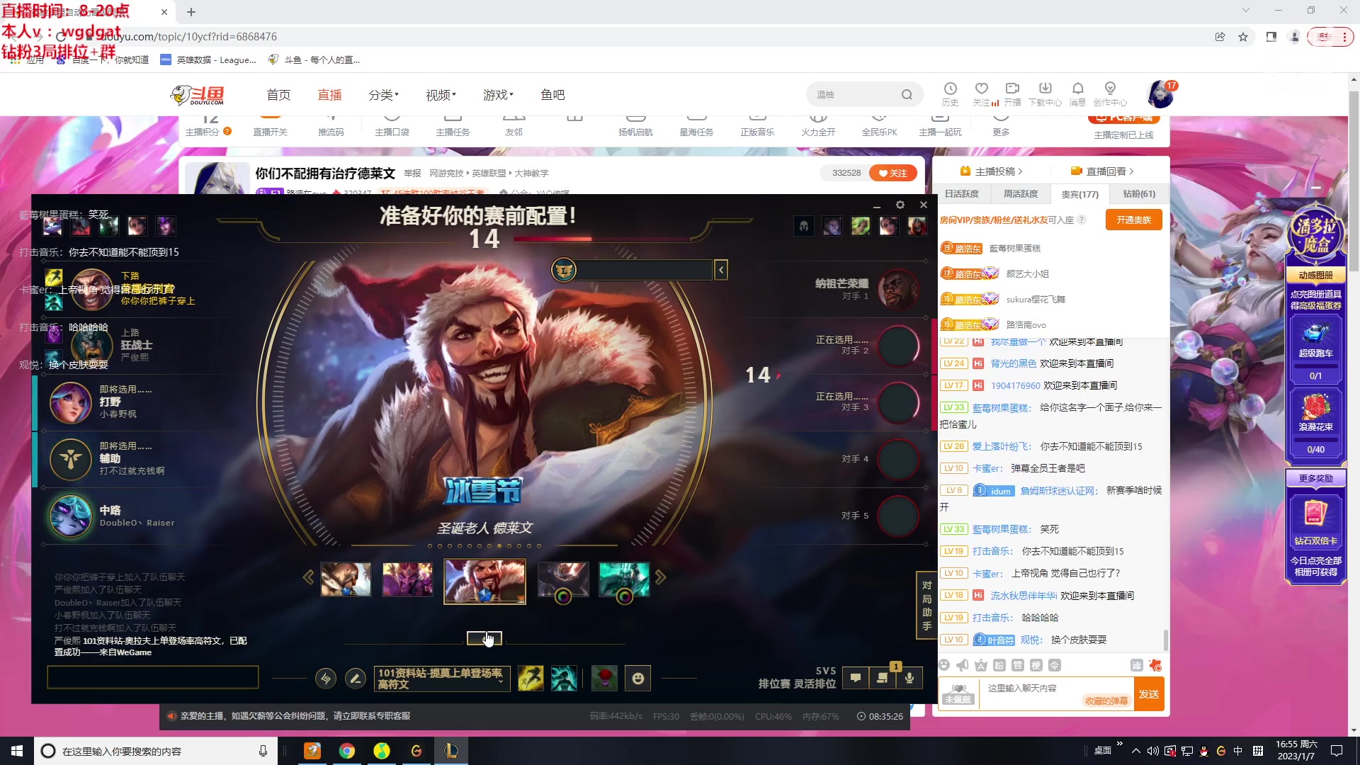
Task: Expand the rune page dropdown 101资料站
Action: 441,679
